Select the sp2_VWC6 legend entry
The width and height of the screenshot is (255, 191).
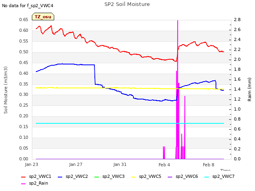coord(183,176)
